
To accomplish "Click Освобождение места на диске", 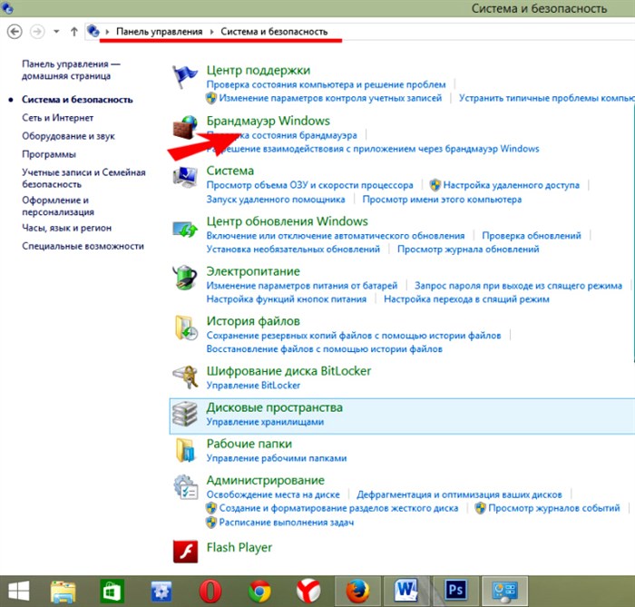I will pos(273,494).
